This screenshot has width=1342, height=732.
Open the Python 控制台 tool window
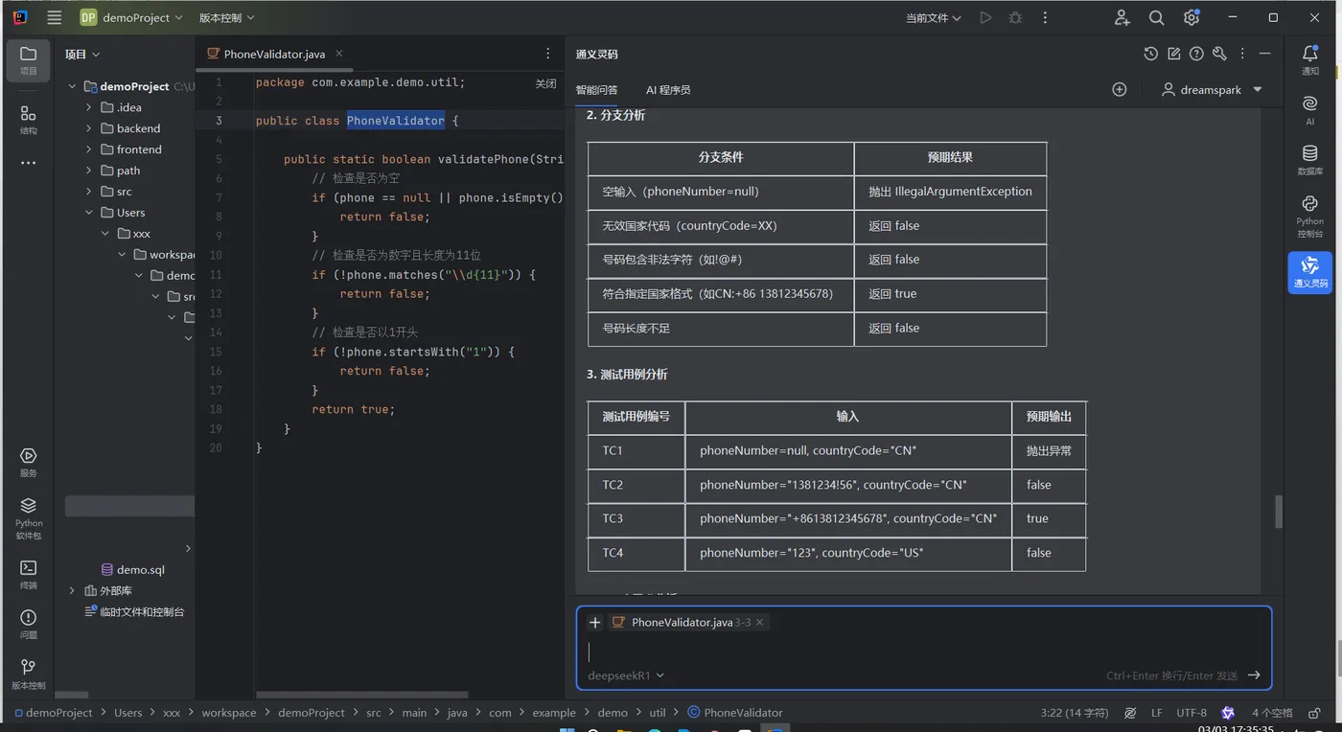coord(1309,216)
